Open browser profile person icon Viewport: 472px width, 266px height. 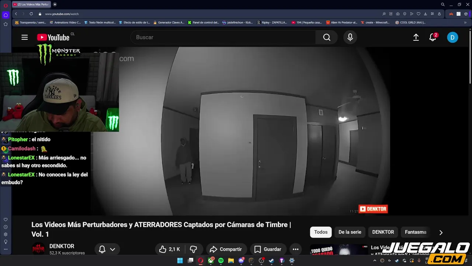tap(439, 14)
